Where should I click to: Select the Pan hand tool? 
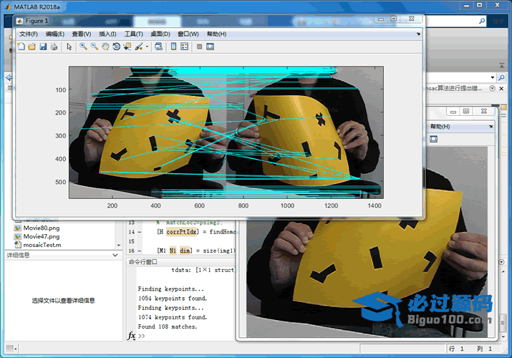click(105, 47)
